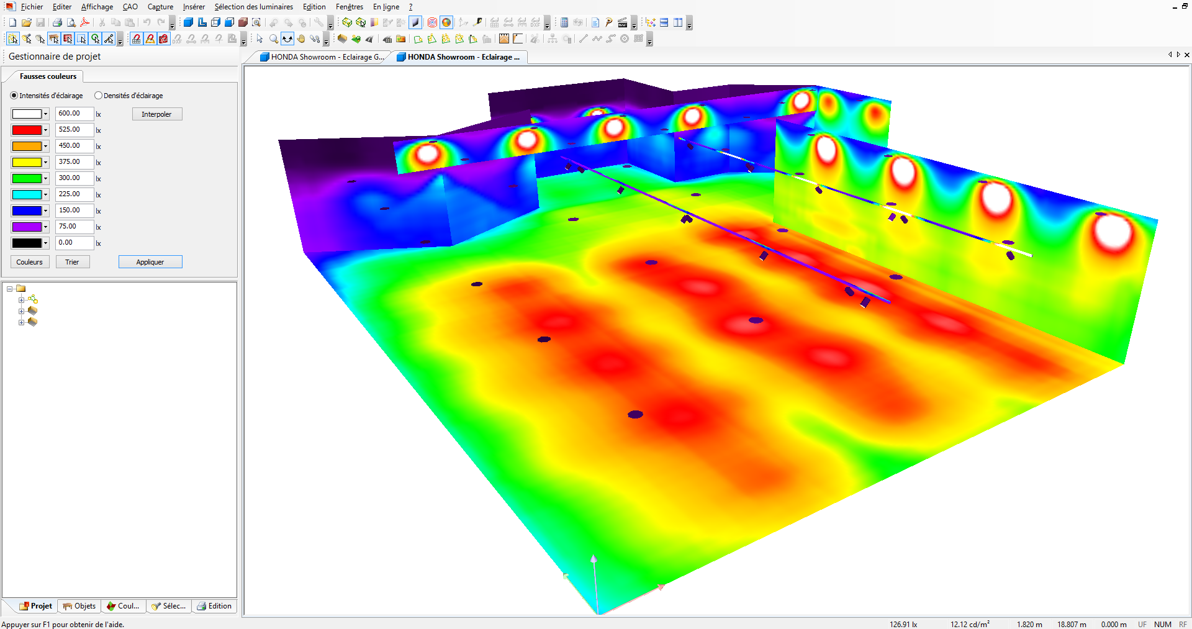Select the wireframe cube view icon
The image size is (1192, 629).
coord(215,22)
